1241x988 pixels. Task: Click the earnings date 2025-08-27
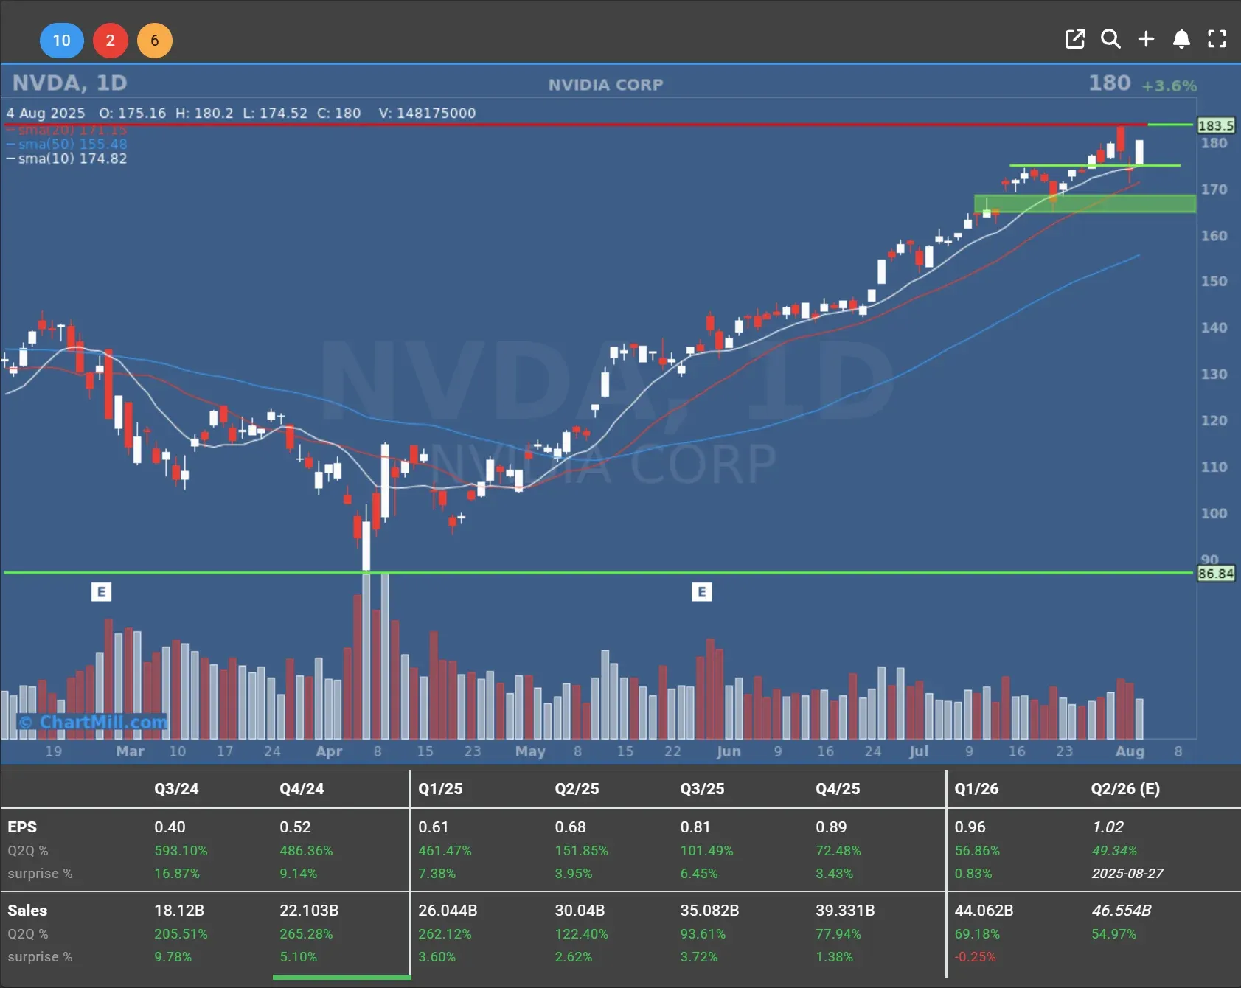[1127, 873]
